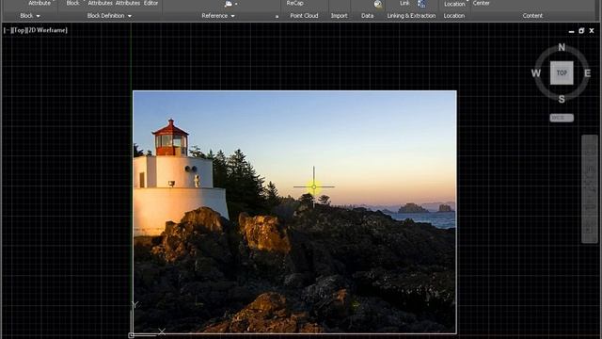This screenshot has width=602, height=339.
Task: Click W on the ViewCube compass
Action: (x=536, y=73)
